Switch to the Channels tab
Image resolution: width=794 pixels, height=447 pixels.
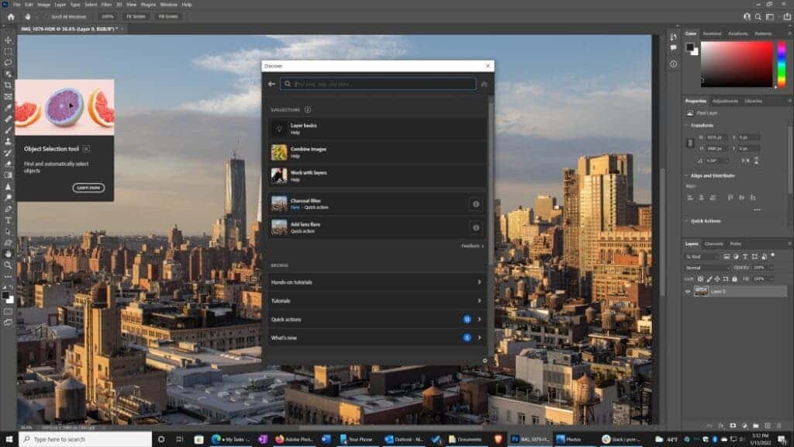(713, 244)
